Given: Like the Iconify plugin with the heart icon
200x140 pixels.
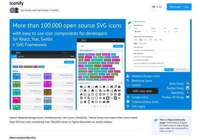Looking at the screenshot, I should click(x=157, y=7).
